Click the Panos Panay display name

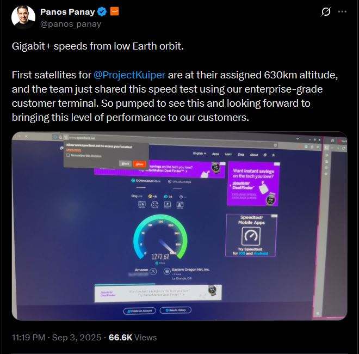[x=67, y=11]
